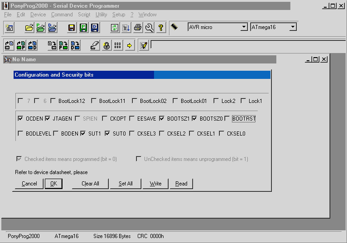Click the Save Device File floppy icon
Image resolution: width=347 pixels, height=243 pixels.
[72, 28]
